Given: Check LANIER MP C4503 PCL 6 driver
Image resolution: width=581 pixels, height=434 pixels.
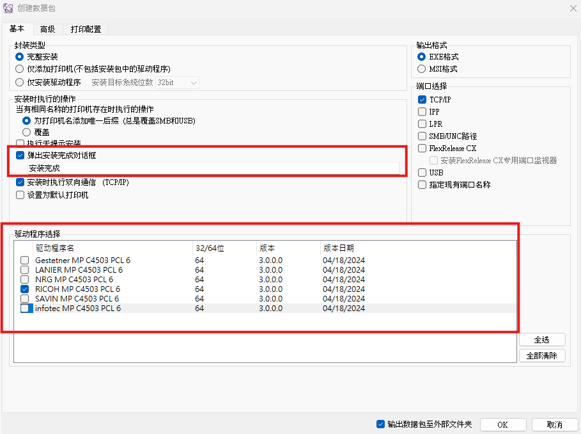Looking at the screenshot, I should 25,270.
